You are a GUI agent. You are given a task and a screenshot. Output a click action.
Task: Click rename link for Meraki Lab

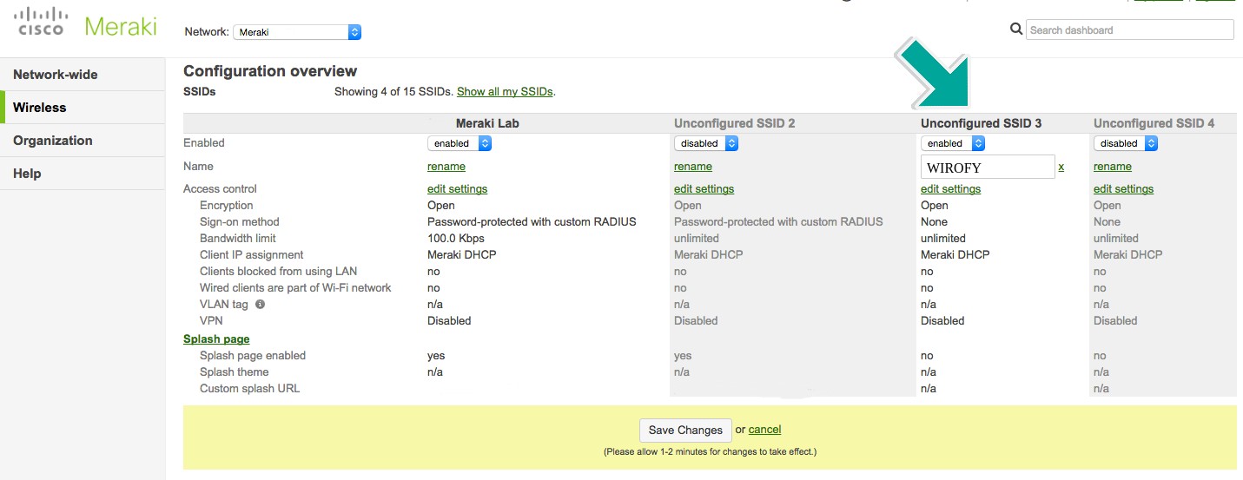[x=446, y=167]
